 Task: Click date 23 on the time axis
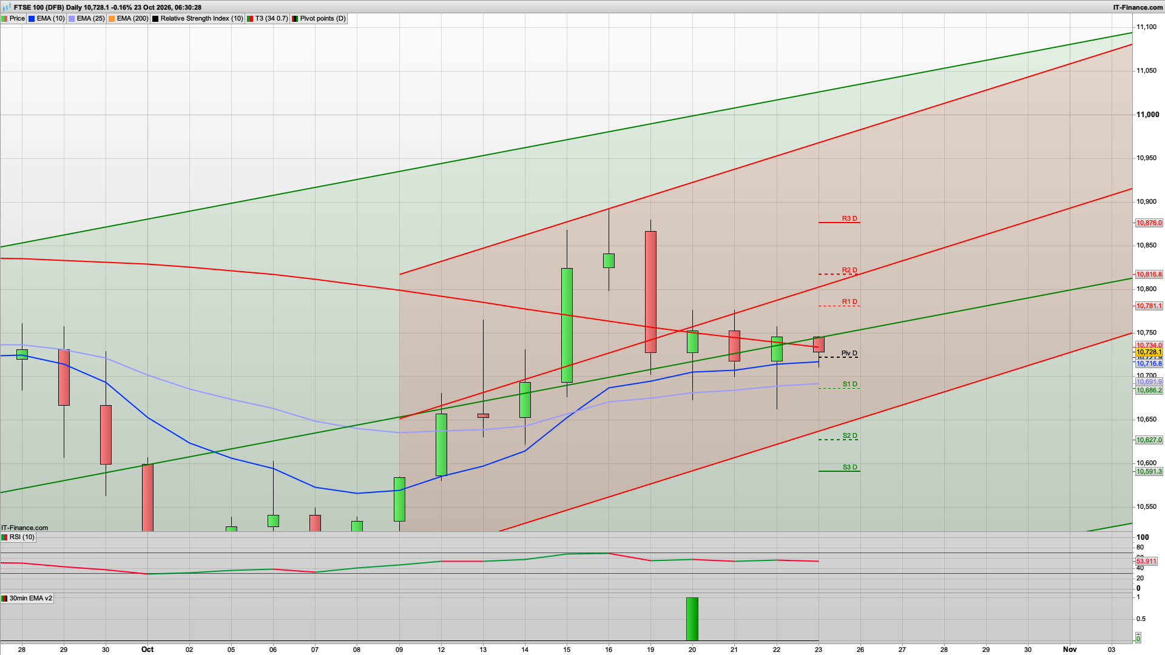pyautogui.click(x=819, y=650)
